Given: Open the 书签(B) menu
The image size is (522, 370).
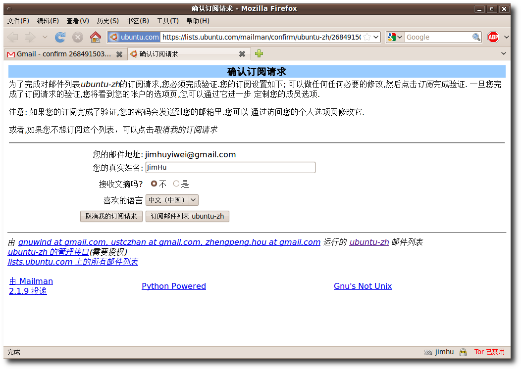Looking at the screenshot, I should [138, 21].
